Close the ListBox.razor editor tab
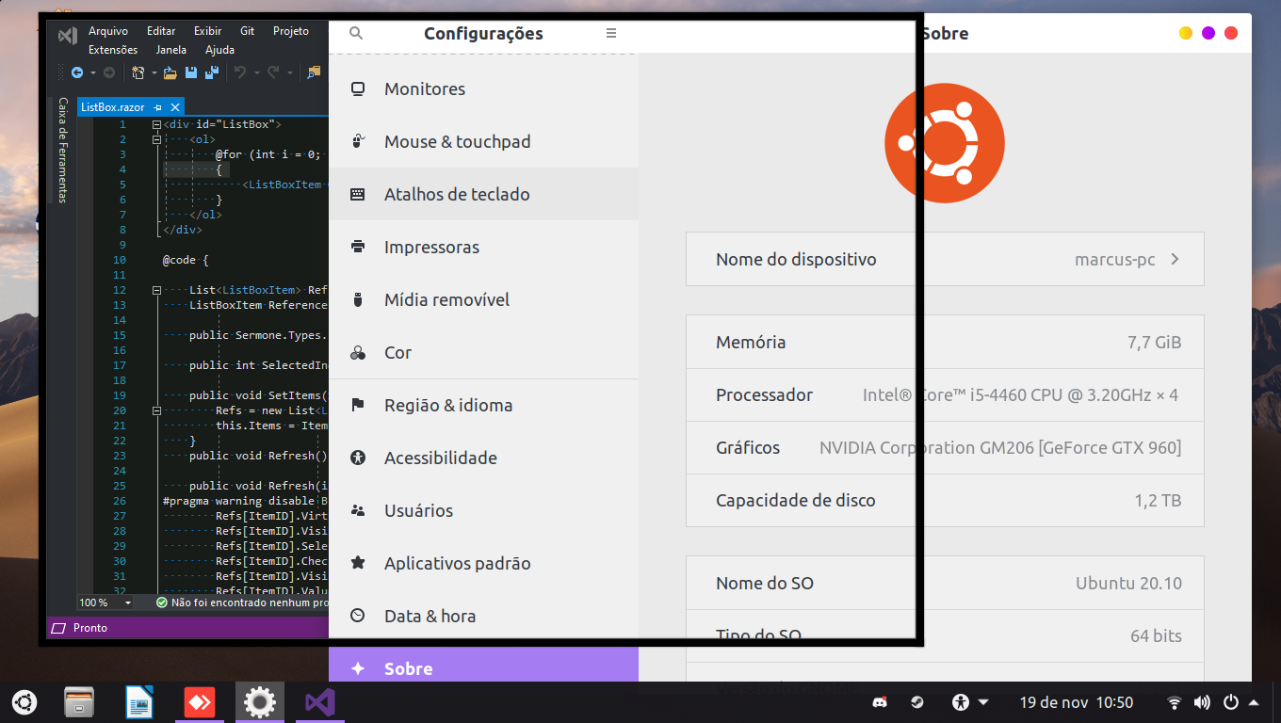 tap(174, 106)
